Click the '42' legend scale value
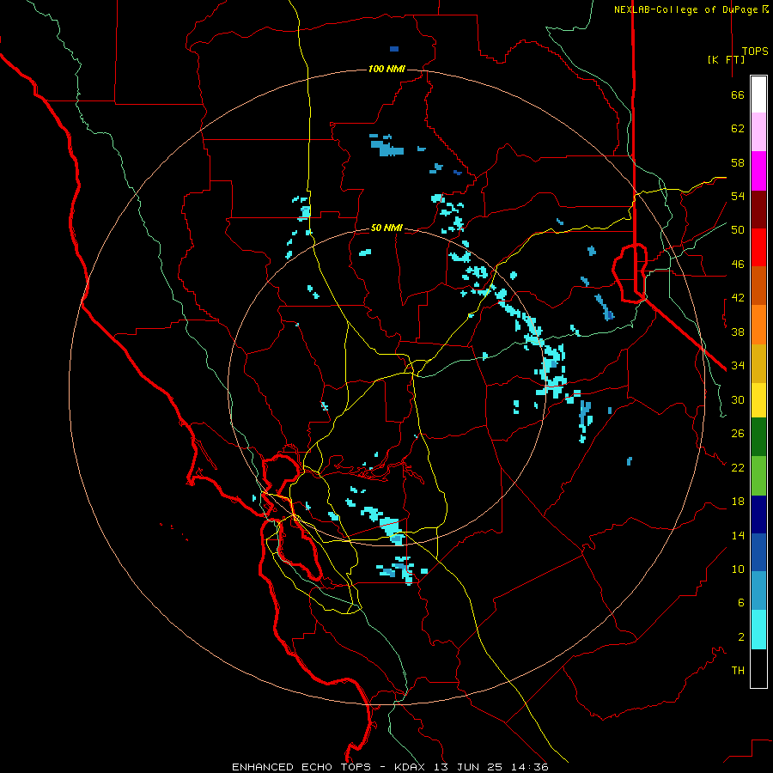The image size is (773, 773). click(738, 298)
